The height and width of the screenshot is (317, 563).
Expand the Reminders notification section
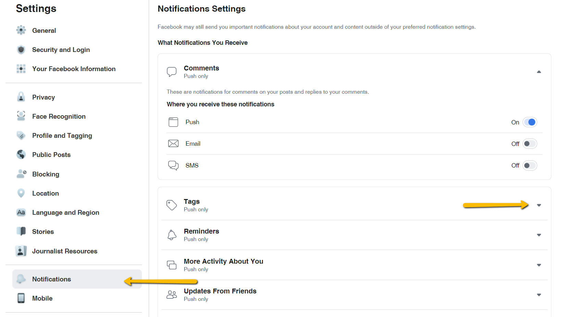coord(539,235)
